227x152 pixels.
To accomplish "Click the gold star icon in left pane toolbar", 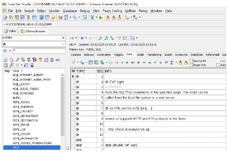I will (x=41, y=60).
